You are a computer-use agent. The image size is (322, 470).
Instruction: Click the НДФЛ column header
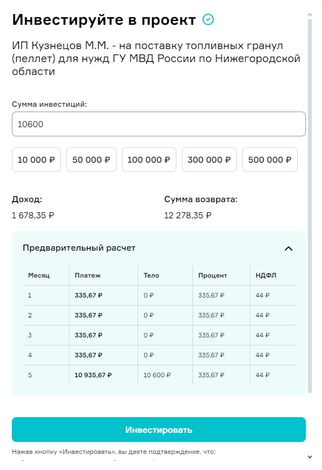click(266, 275)
